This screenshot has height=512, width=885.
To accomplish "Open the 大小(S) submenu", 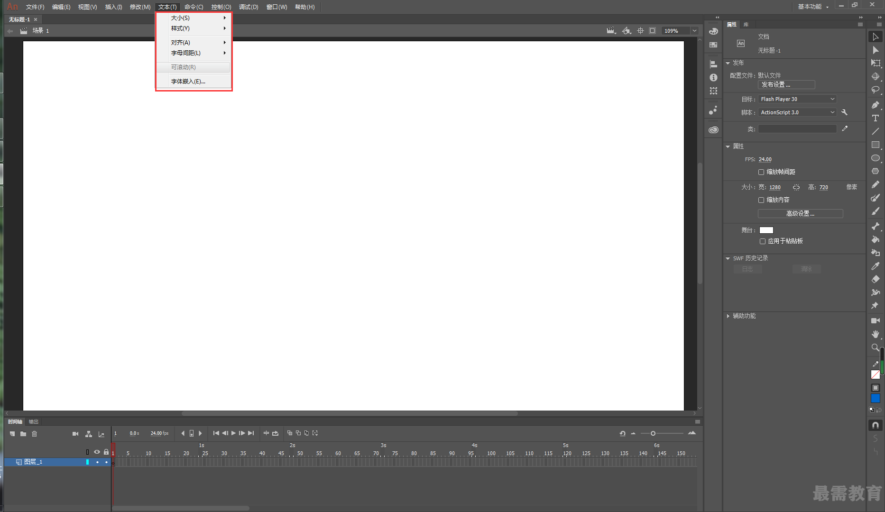I will pyautogui.click(x=194, y=18).
